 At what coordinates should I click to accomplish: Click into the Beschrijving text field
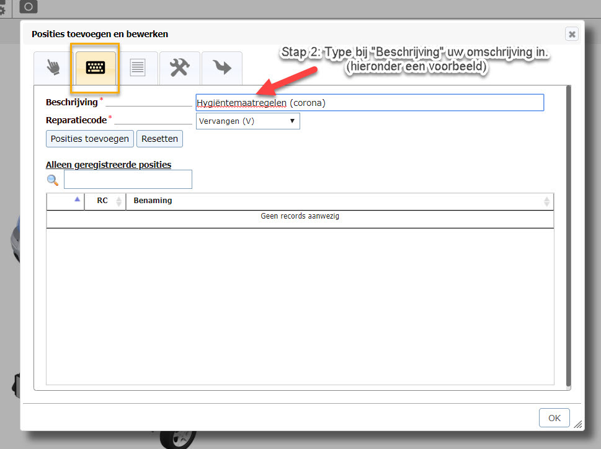click(x=370, y=103)
